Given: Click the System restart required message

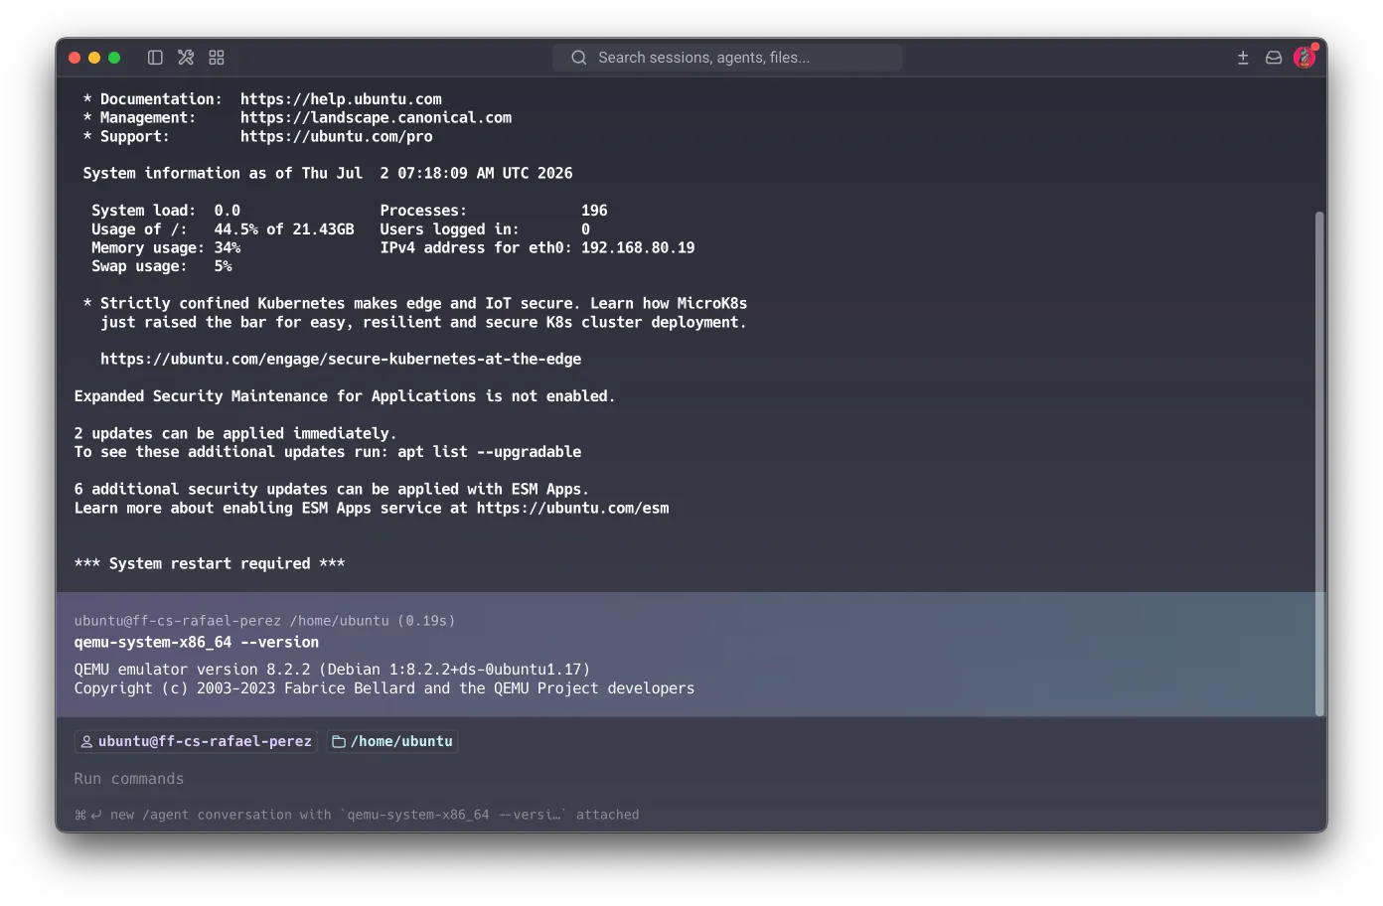Looking at the screenshot, I should [x=210, y=563].
